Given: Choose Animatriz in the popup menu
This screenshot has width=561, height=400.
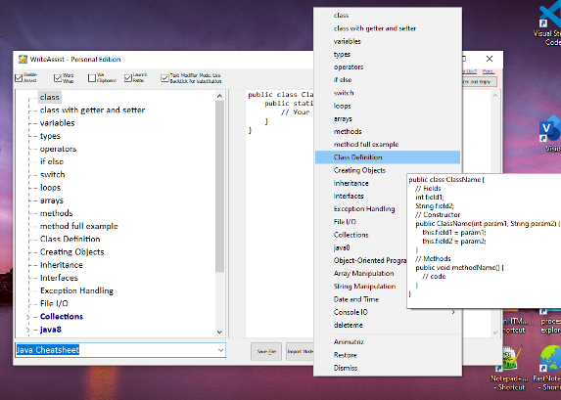Looking at the screenshot, I should coord(388,342).
